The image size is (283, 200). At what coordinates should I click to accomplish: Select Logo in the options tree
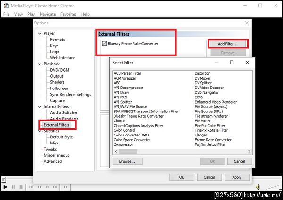point(55,52)
